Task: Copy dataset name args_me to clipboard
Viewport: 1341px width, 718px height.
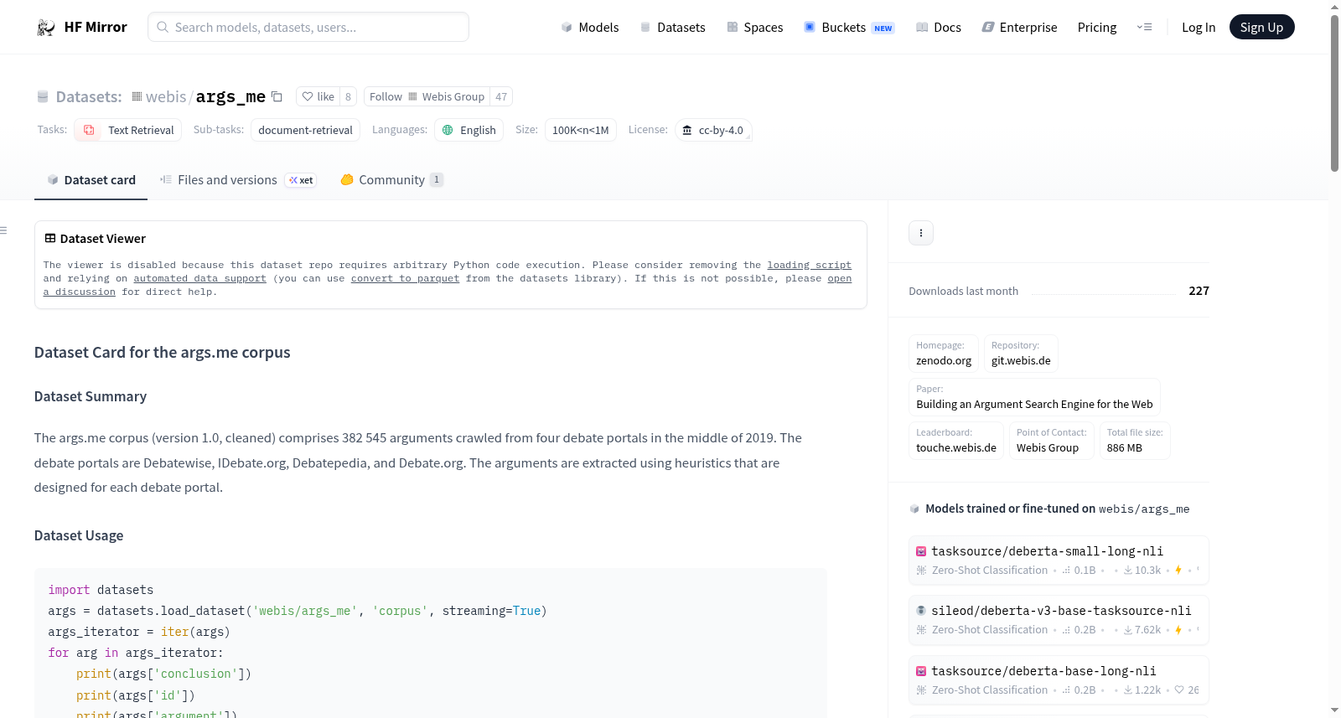Action: 277,96
